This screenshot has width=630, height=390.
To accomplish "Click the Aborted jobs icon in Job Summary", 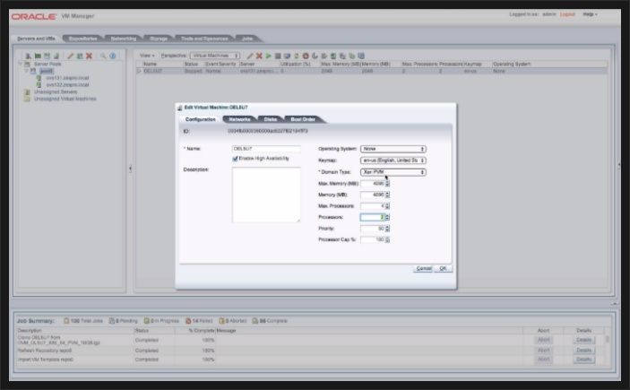I will (221, 321).
